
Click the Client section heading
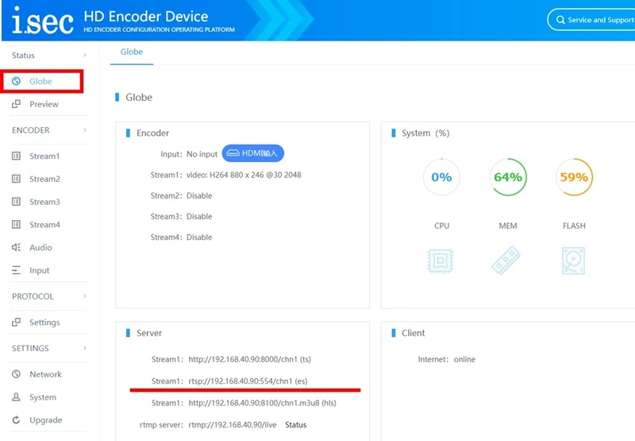413,333
